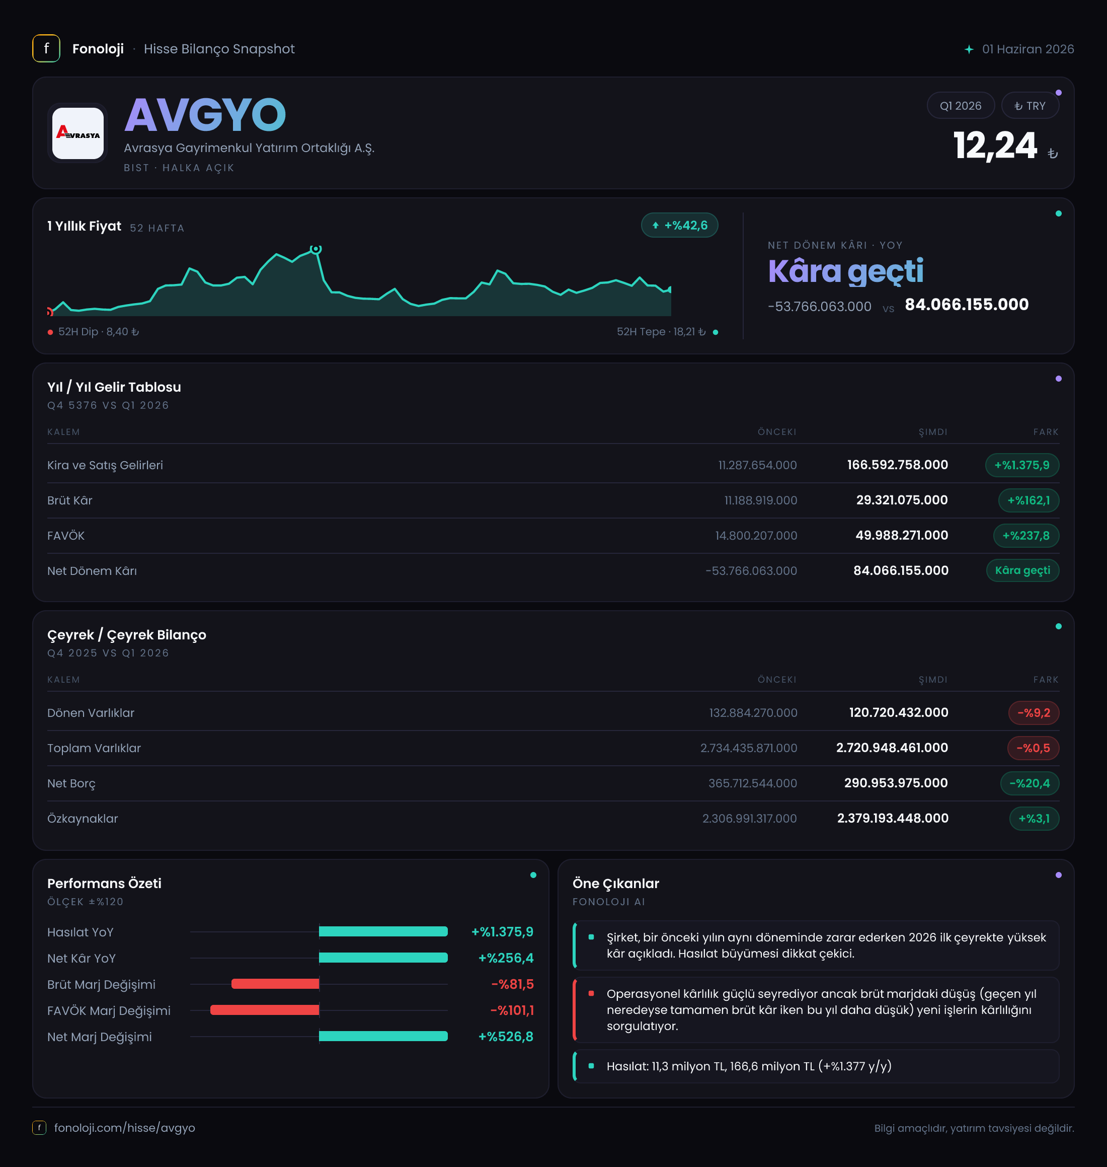1107x1167 pixels.
Task: Select the Toplam Varlıklar row label
Action: tap(95, 748)
